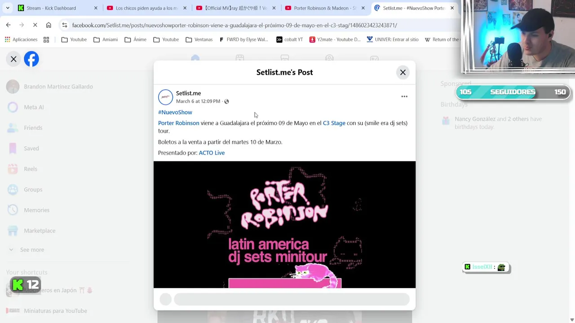This screenshot has width=575, height=323.
Task: Focus the facebook.com address bar
Action: pyautogui.click(x=234, y=25)
